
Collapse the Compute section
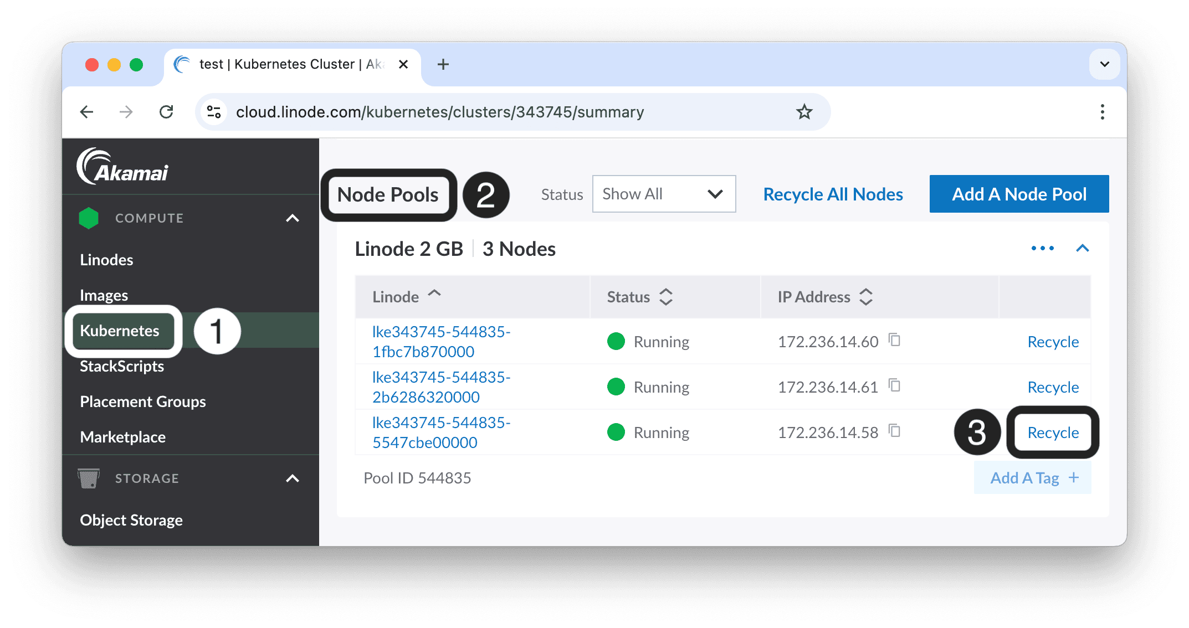pyautogui.click(x=293, y=218)
